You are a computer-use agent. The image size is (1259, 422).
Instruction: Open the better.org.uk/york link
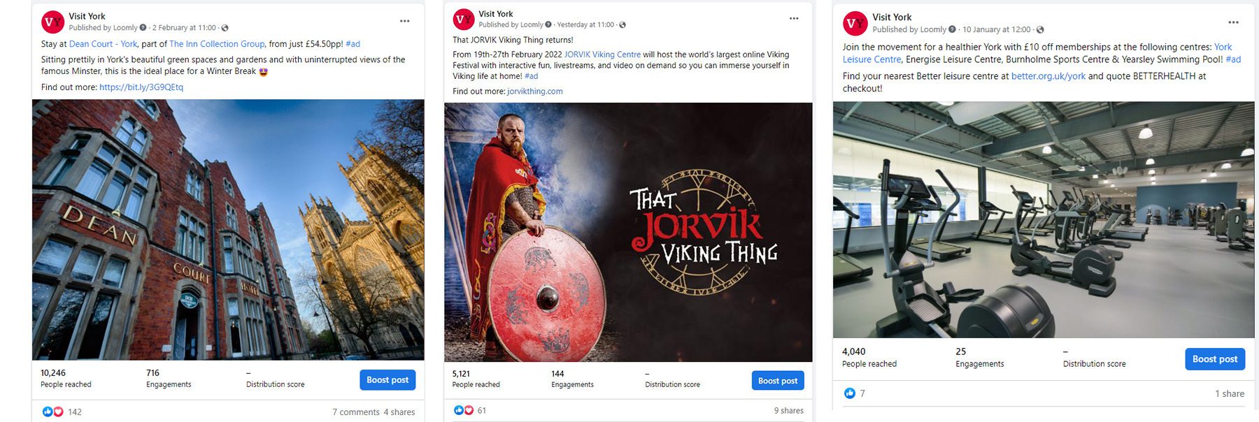click(1048, 76)
